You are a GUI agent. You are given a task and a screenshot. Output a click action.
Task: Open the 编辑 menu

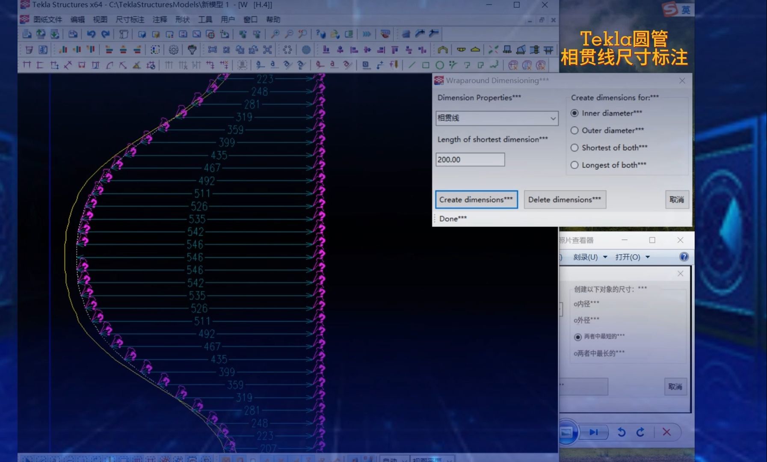(77, 20)
